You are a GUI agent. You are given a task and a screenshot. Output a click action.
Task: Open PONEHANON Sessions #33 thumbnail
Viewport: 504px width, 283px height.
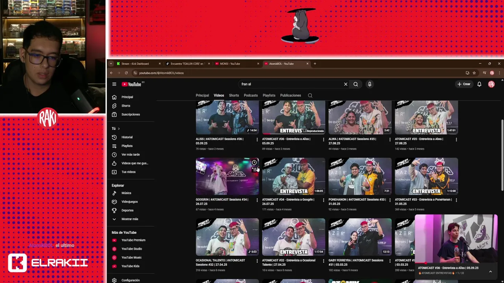point(360,176)
